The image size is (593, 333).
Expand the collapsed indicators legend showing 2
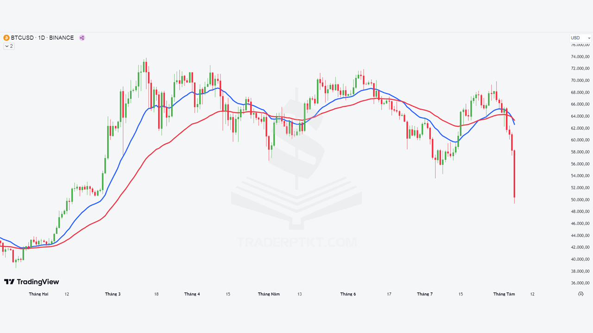tap(9, 46)
